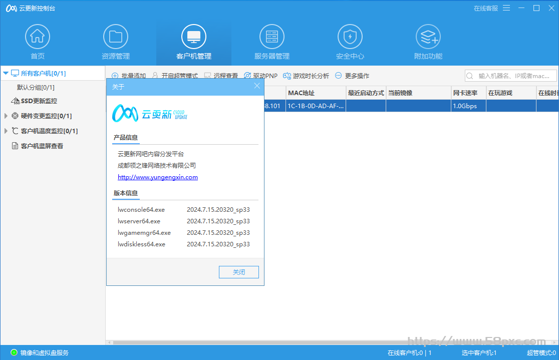This screenshot has height=360, width=559.
Task: Sort by 在玩游戏 column header
Action: (511, 93)
